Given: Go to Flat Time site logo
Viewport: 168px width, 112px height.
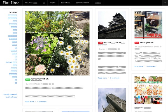Looking at the screenshot, I should pos(11,3).
